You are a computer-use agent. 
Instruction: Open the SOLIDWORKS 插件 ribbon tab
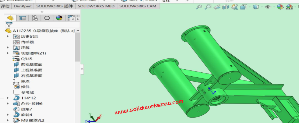(55, 6)
